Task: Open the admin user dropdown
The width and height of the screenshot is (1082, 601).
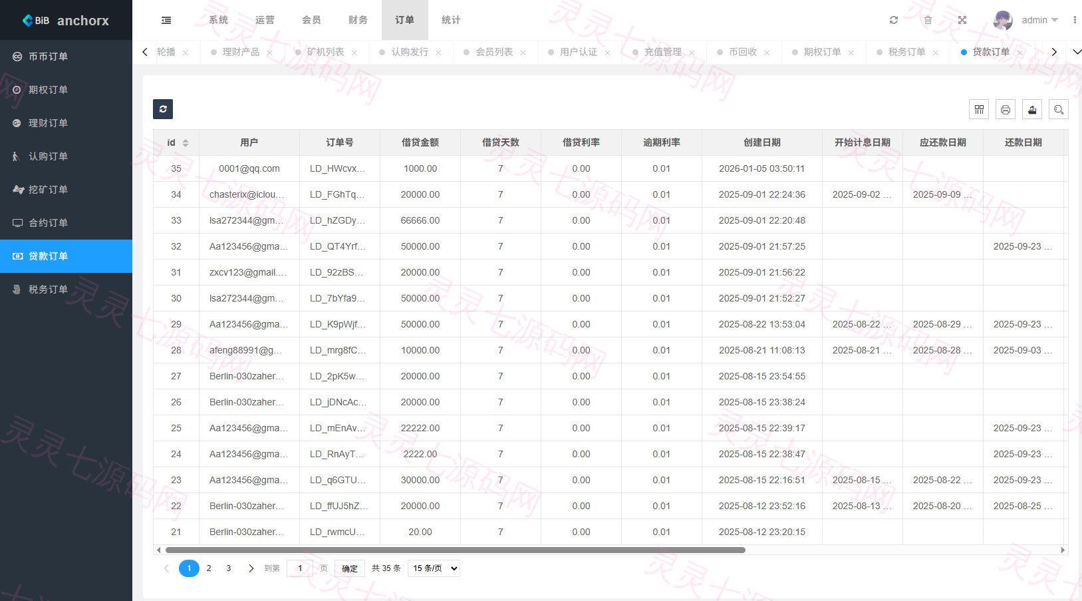Action: [x=1039, y=20]
